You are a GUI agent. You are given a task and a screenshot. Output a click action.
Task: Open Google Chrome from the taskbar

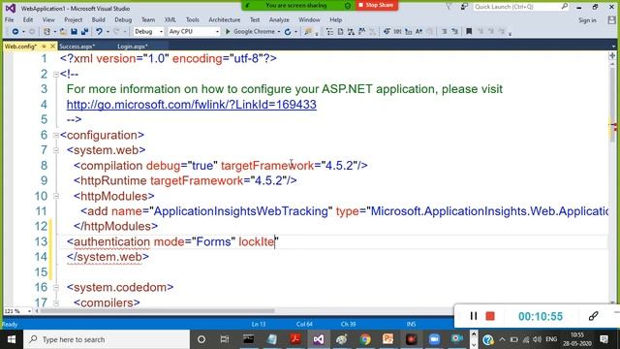(x=365, y=339)
